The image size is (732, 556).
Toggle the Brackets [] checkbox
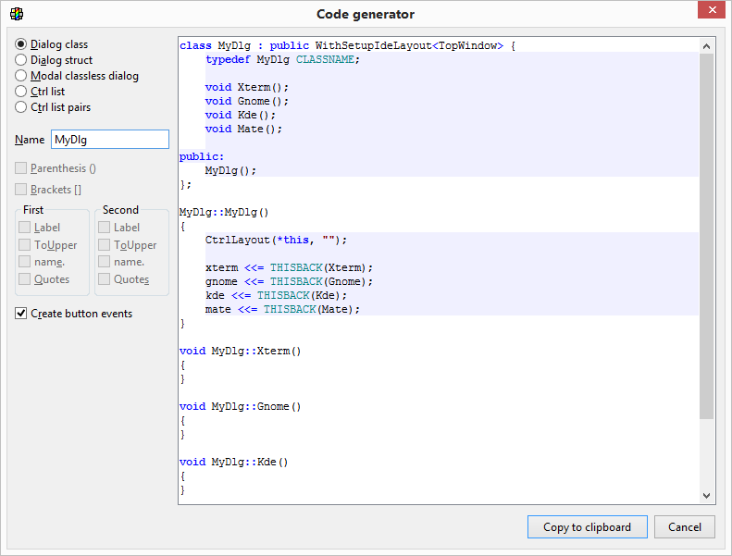coord(21,190)
